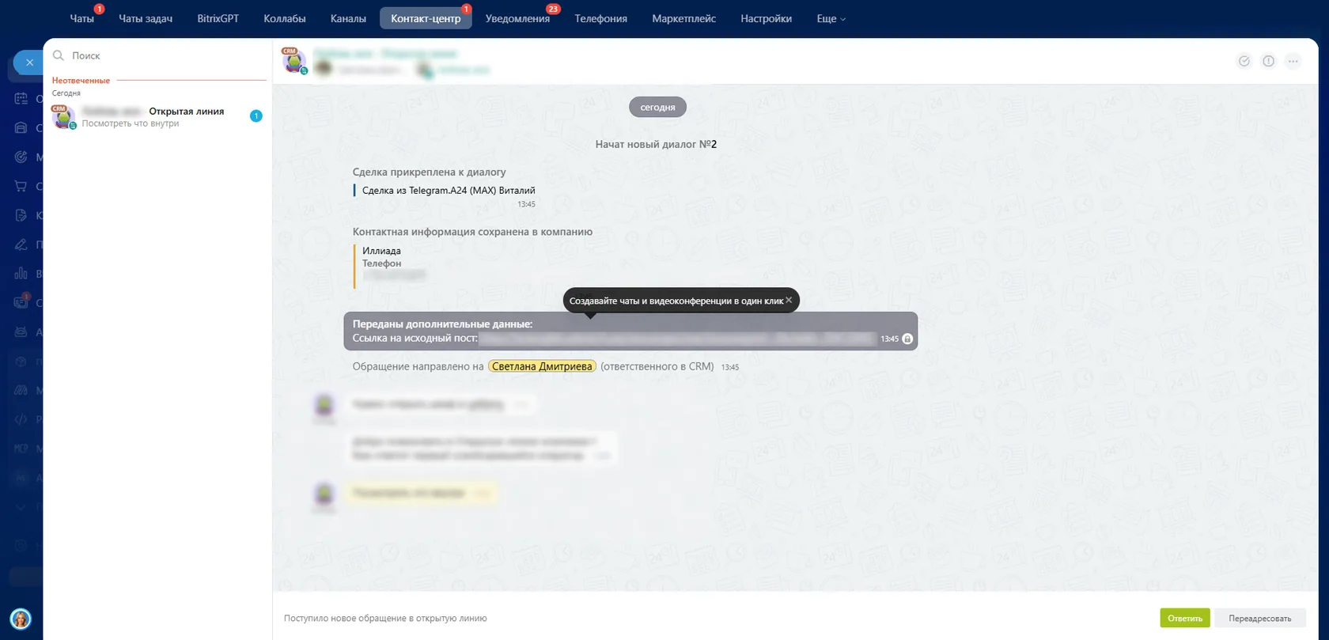Open the three-dots menu in chat header
Viewport: 1329px width, 640px height.
[x=1293, y=62]
